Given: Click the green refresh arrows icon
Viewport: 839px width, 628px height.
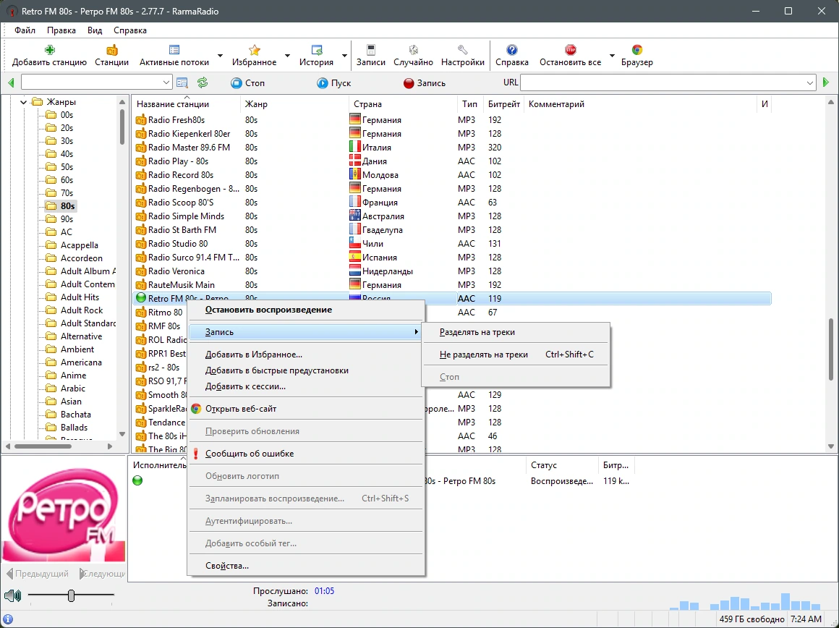Looking at the screenshot, I should point(203,83).
